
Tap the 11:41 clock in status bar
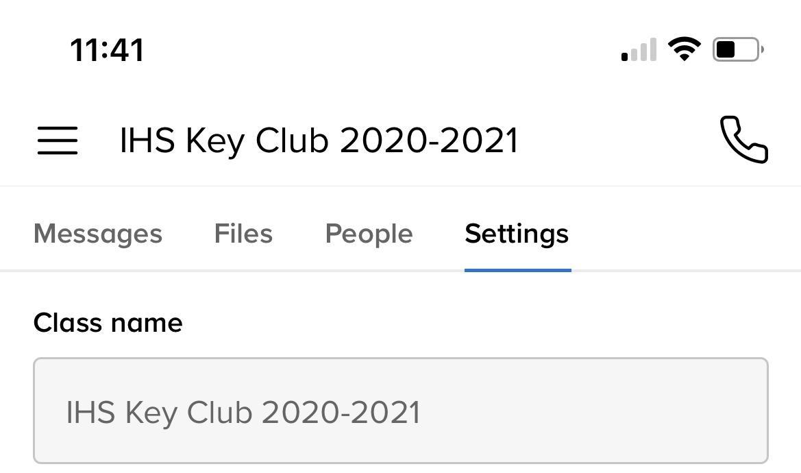click(x=107, y=50)
